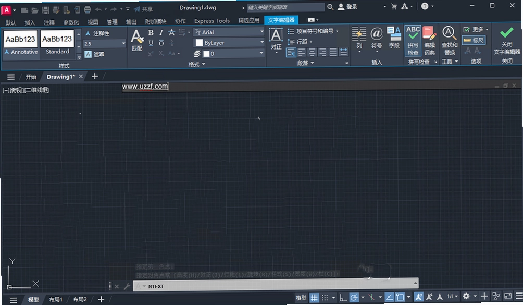
Task: Click the search keyword input field
Action: pos(285,7)
